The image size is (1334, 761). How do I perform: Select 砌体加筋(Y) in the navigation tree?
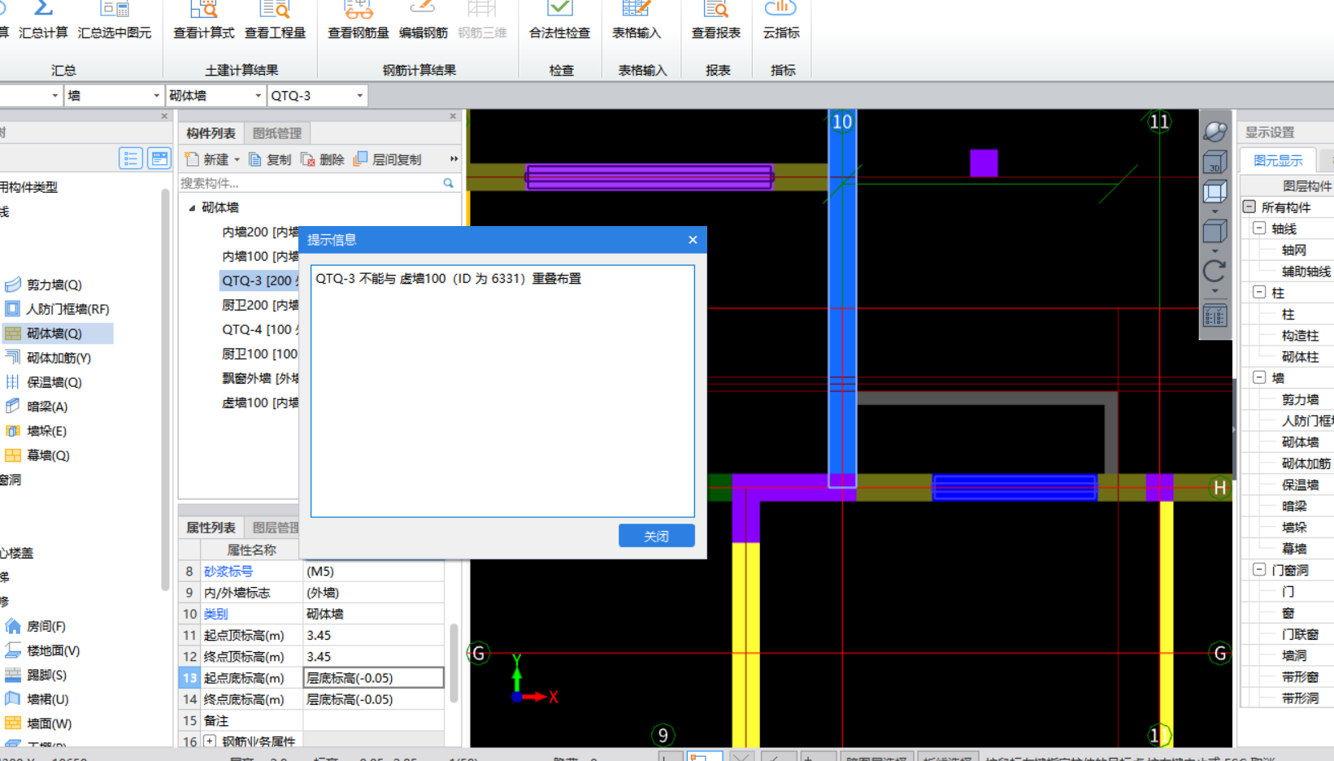[48, 358]
